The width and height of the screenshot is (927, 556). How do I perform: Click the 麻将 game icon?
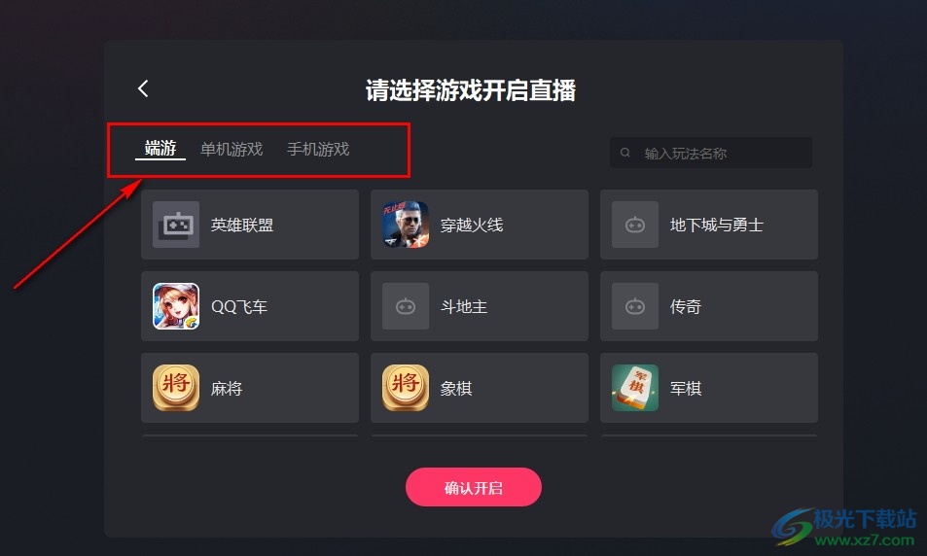(x=176, y=388)
